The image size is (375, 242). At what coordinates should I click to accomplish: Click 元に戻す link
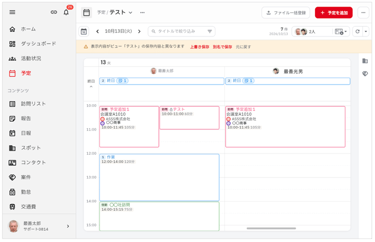243,47
